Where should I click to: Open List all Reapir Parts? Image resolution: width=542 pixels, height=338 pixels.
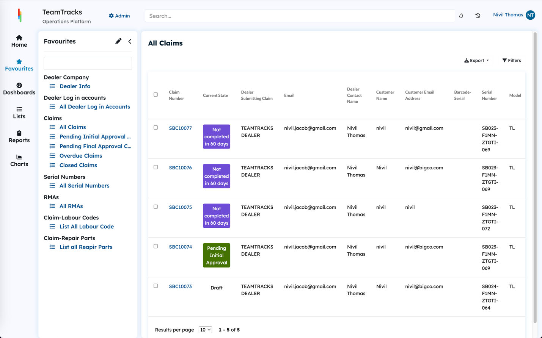click(x=86, y=247)
